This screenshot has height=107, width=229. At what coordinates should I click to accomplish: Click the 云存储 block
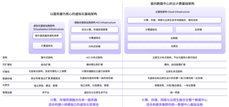pos(198,30)
